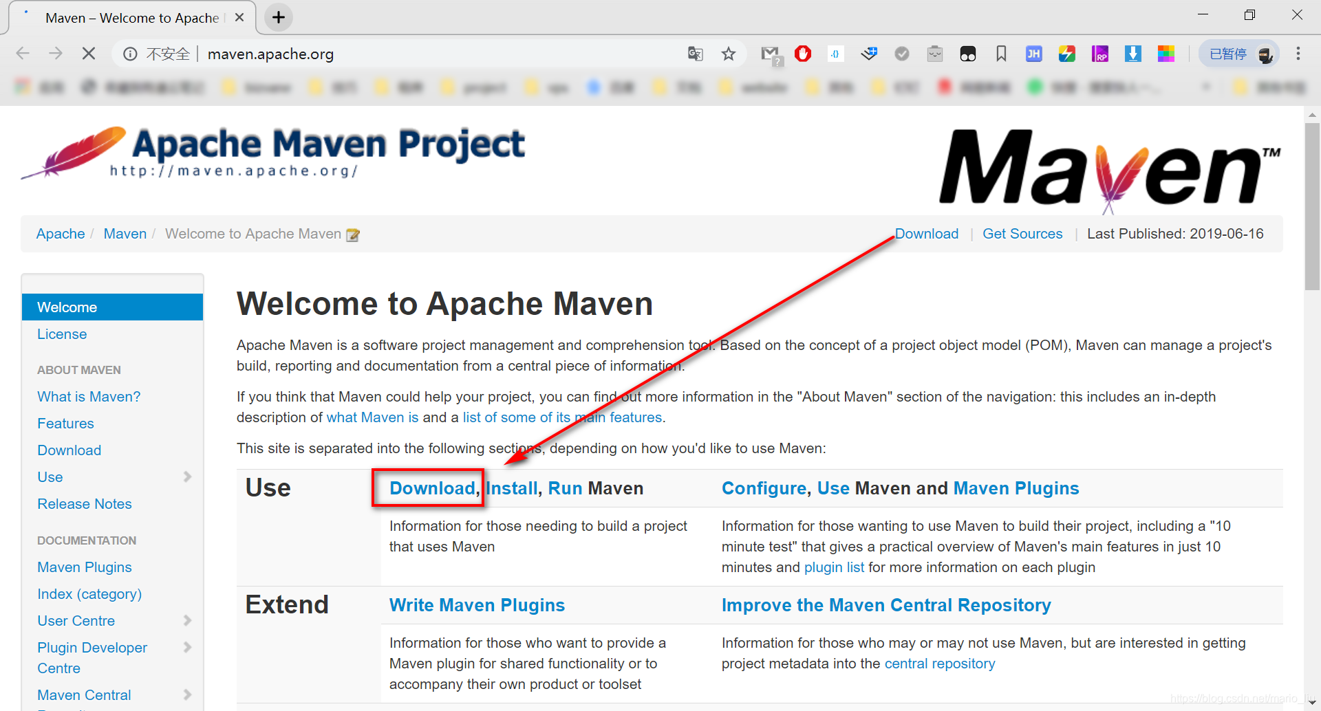Open the 'plugin list' link
This screenshot has height=711, width=1321.
tap(834, 567)
